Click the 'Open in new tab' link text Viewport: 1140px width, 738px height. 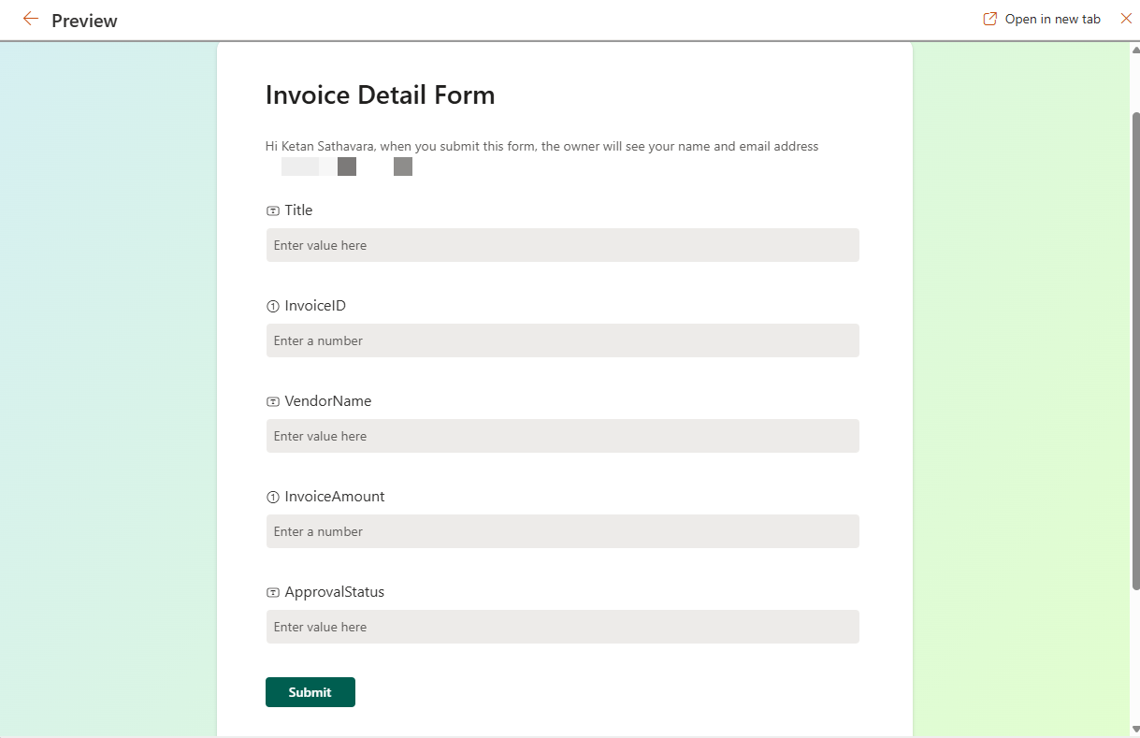pyautogui.click(x=1052, y=19)
